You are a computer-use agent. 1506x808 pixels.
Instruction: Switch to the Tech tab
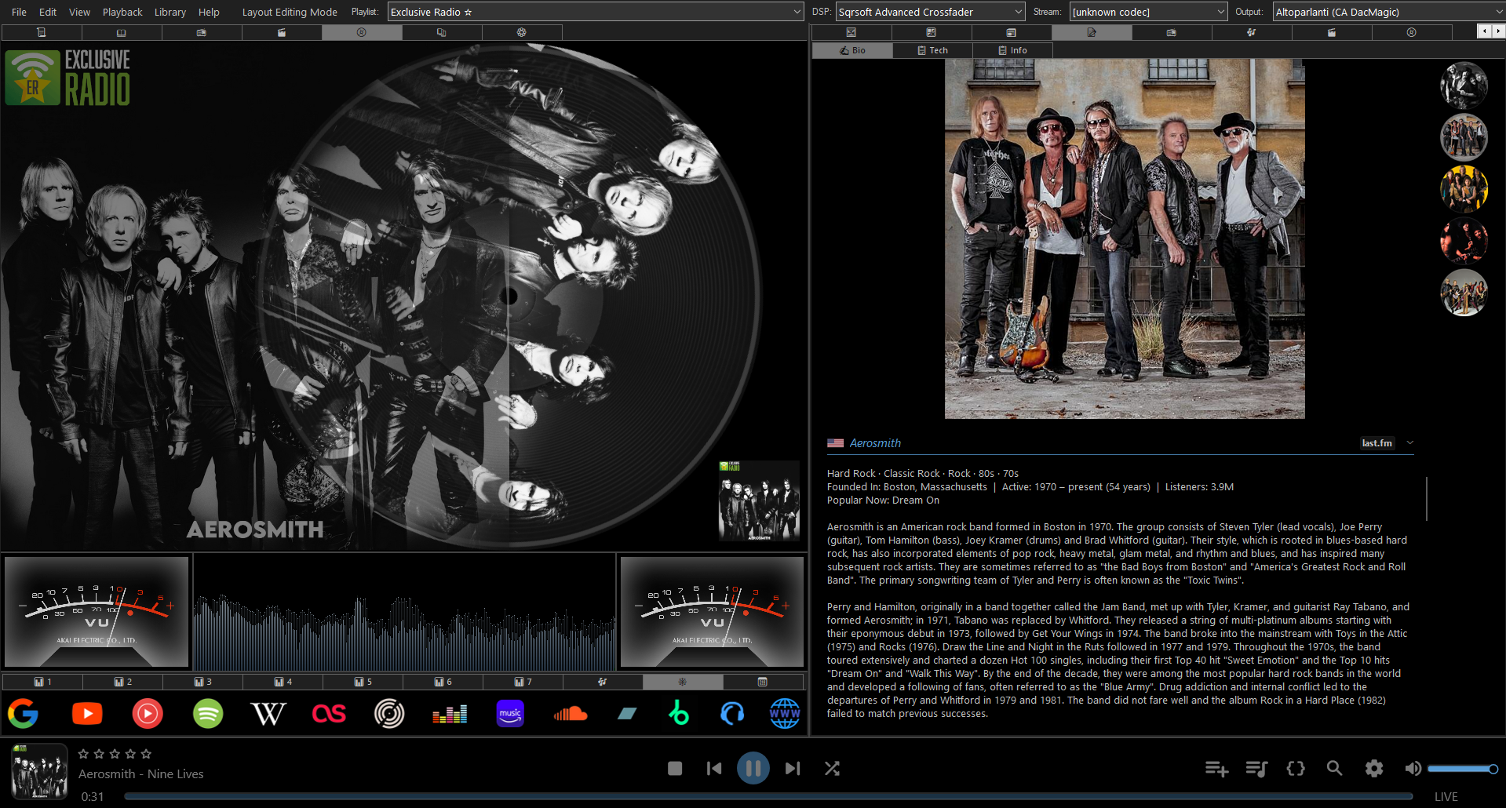tap(932, 50)
